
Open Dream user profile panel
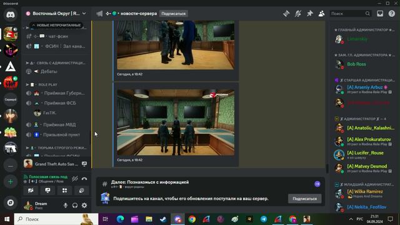41,206
